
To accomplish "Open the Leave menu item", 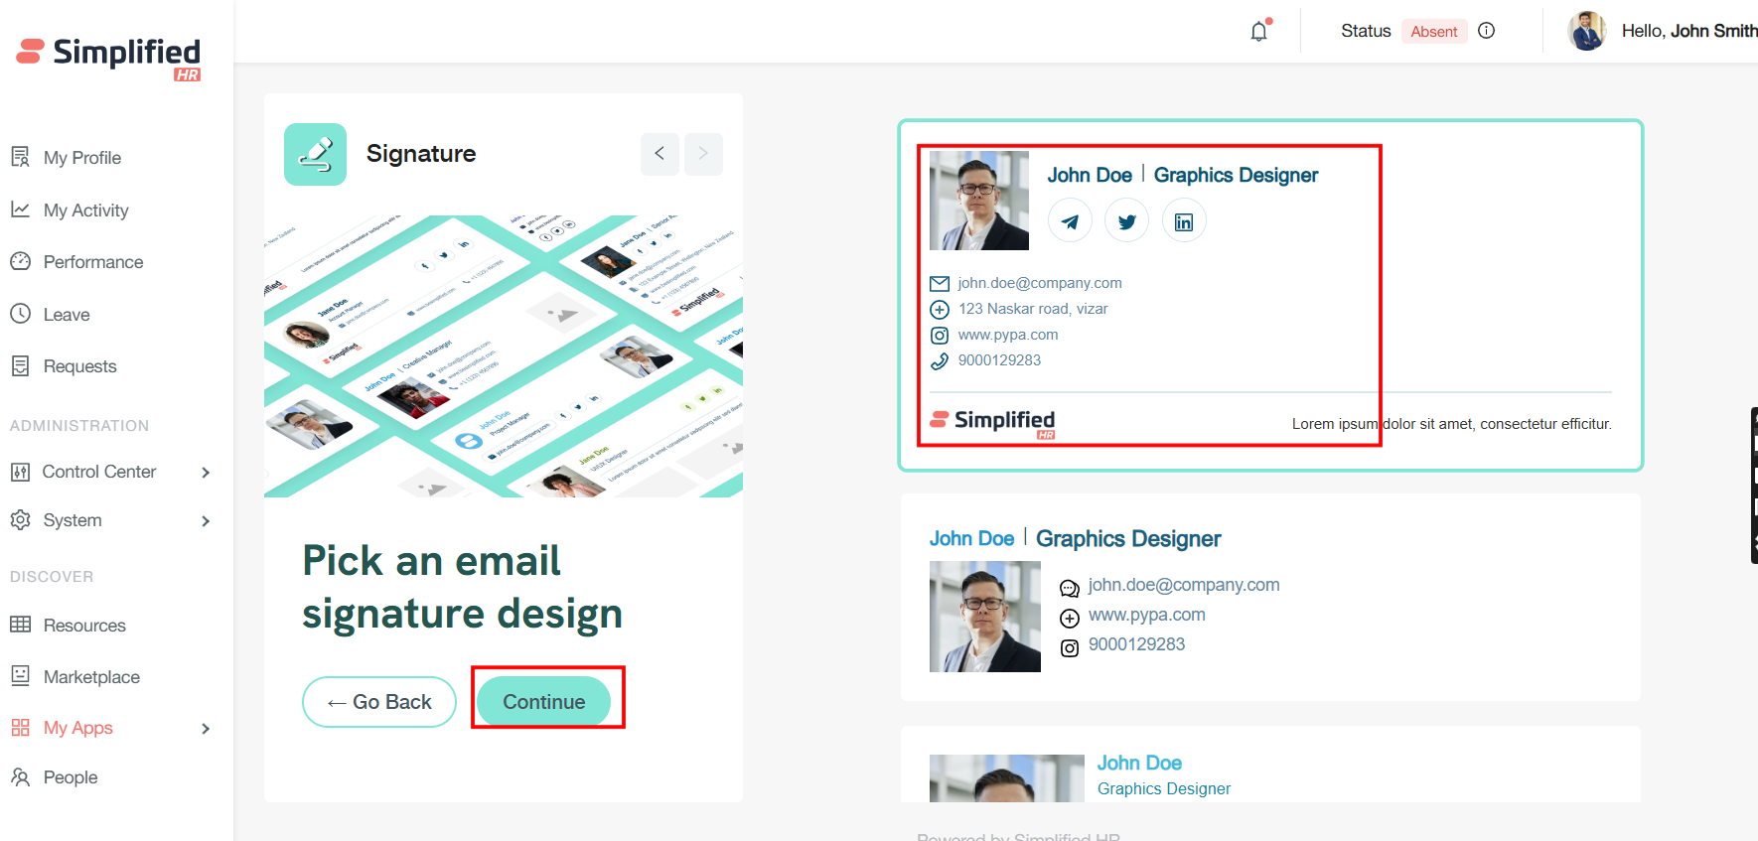I will click(67, 315).
